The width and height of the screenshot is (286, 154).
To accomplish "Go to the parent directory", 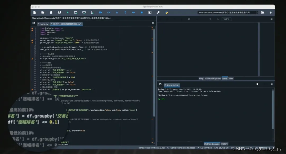I will 271,12.
